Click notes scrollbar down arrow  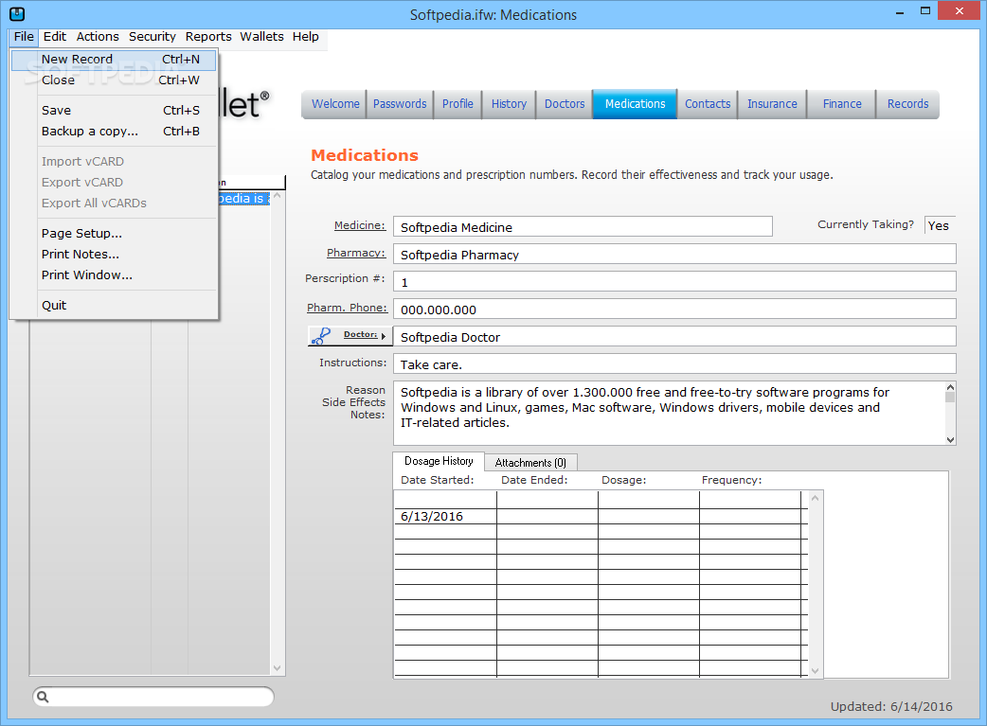(x=950, y=440)
